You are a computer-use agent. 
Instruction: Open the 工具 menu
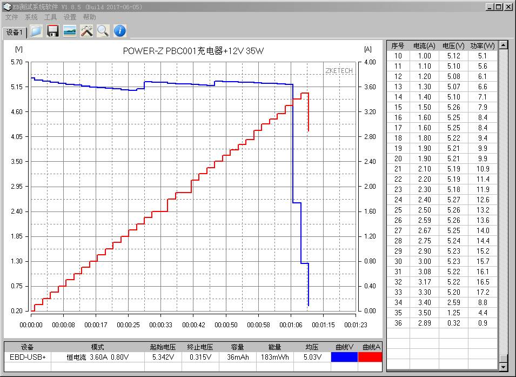click(50, 17)
